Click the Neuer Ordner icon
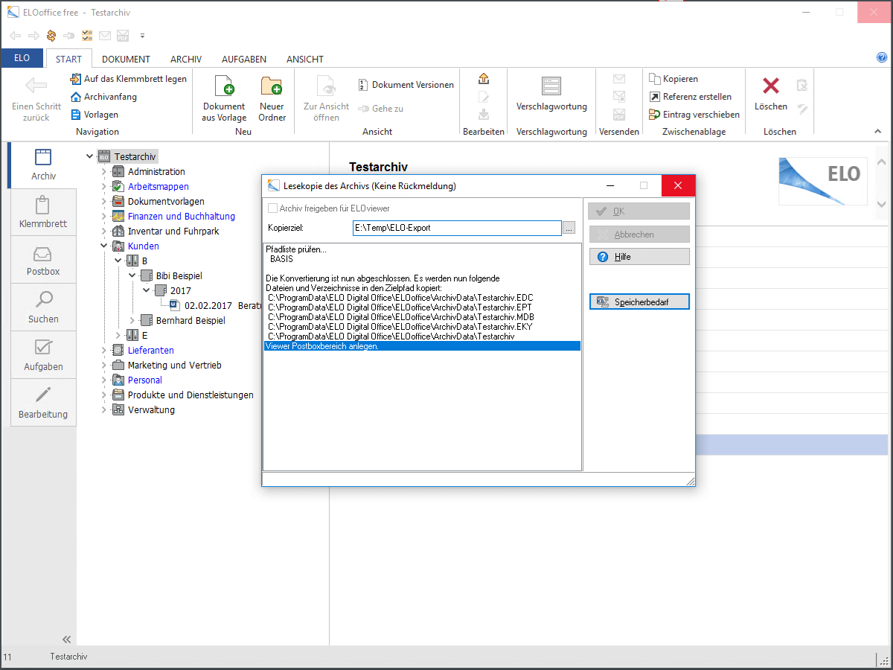The width and height of the screenshot is (893, 670). pos(272,87)
